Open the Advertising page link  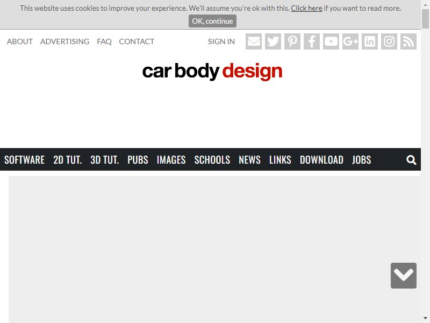click(x=64, y=41)
